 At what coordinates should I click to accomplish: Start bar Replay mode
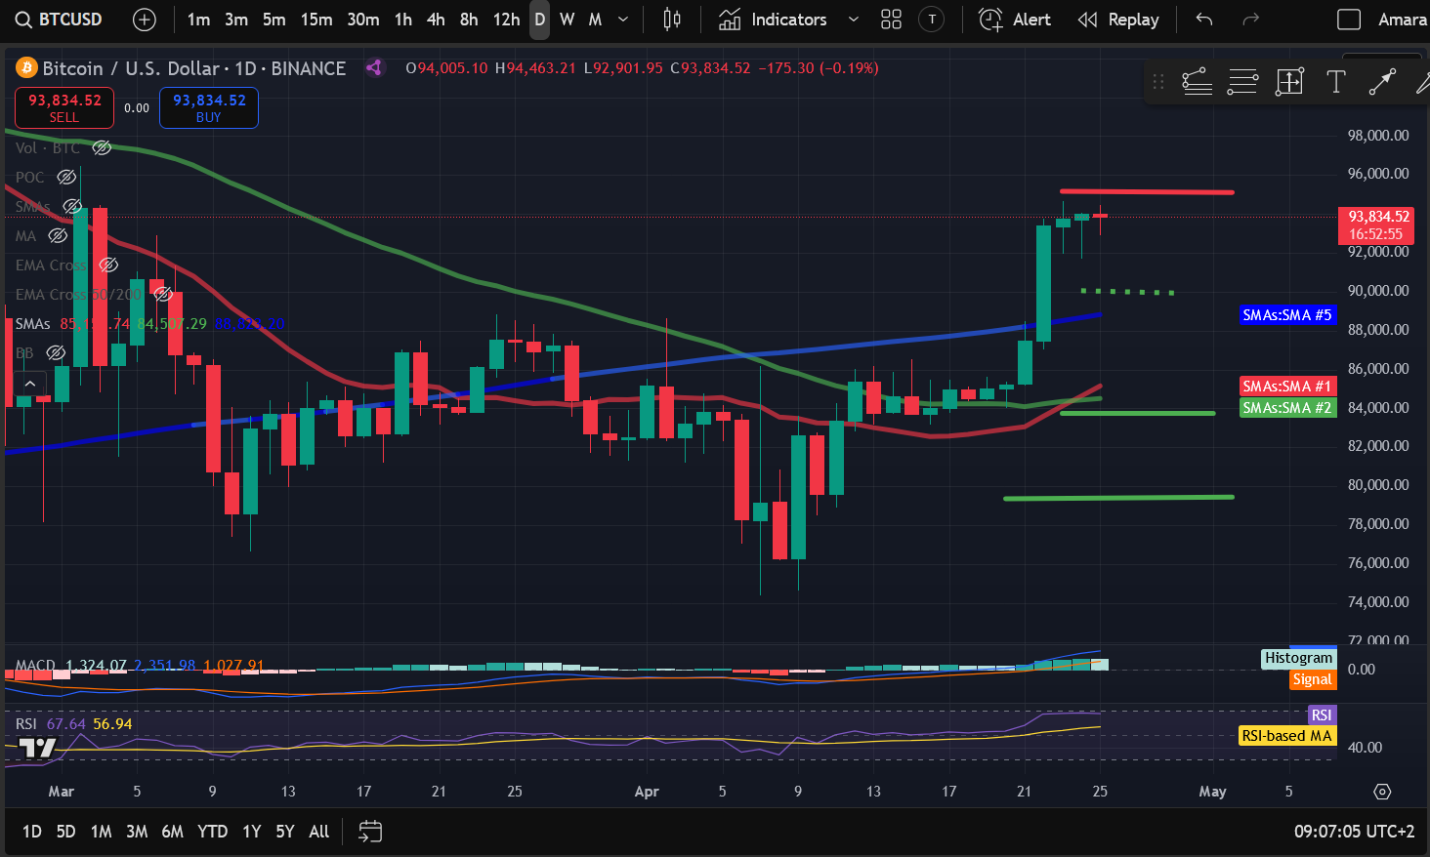[1118, 20]
